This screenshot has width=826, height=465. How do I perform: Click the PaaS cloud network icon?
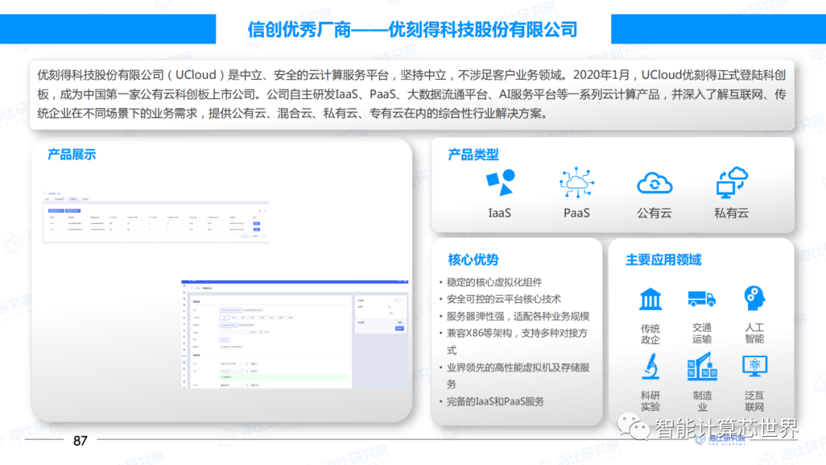tap(577, 183)
